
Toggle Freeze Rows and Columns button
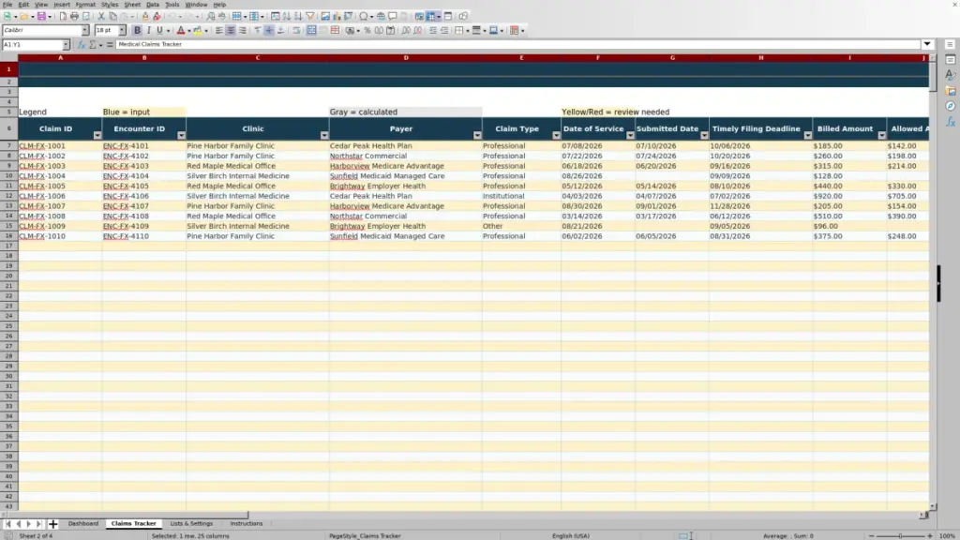[x=431, y=16]
